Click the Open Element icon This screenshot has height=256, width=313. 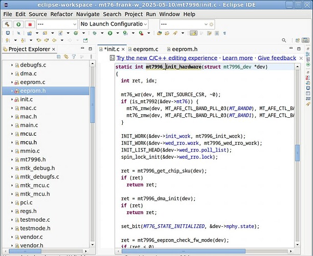tap(159, 33)
